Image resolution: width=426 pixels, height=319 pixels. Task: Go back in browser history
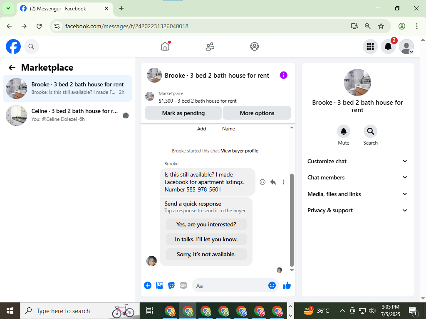[x=9, y=26]
